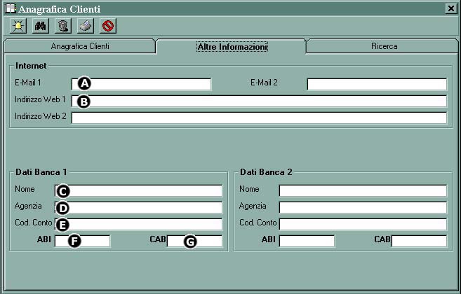The width and height of the screenshot is (461, 294).
Task: Click the ABI field in Dati Banca 2
Action: (307, 241)
